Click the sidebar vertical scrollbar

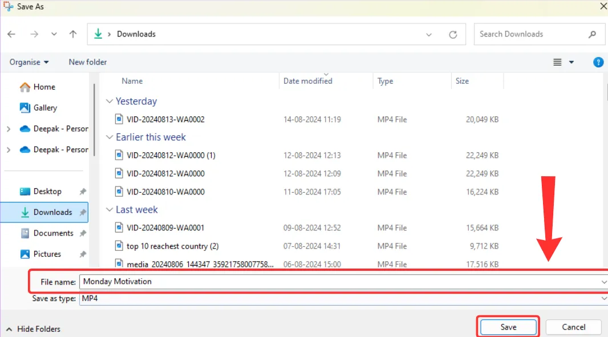94,119
